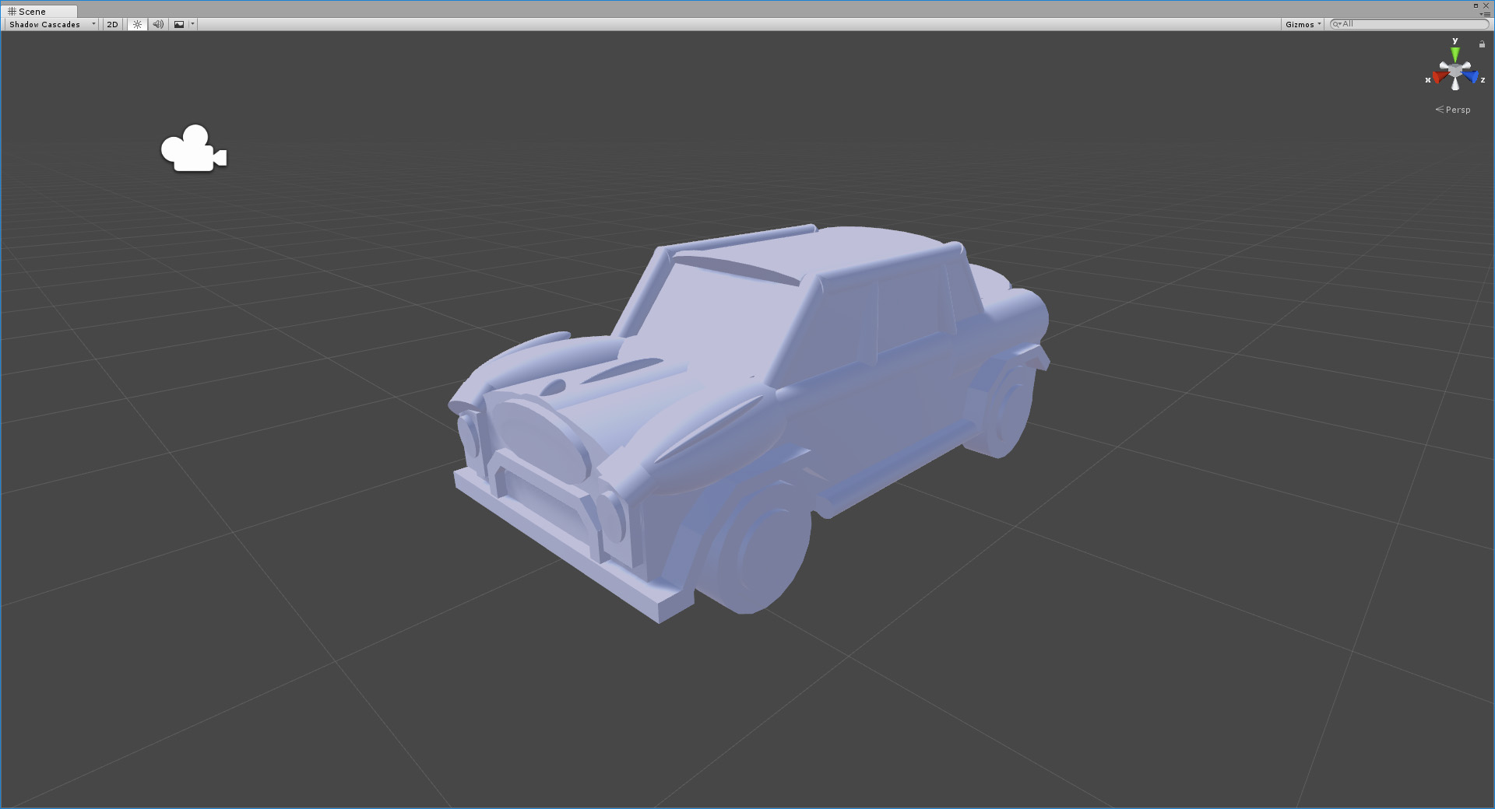Click inside the All search field

tap(1402, 24)
